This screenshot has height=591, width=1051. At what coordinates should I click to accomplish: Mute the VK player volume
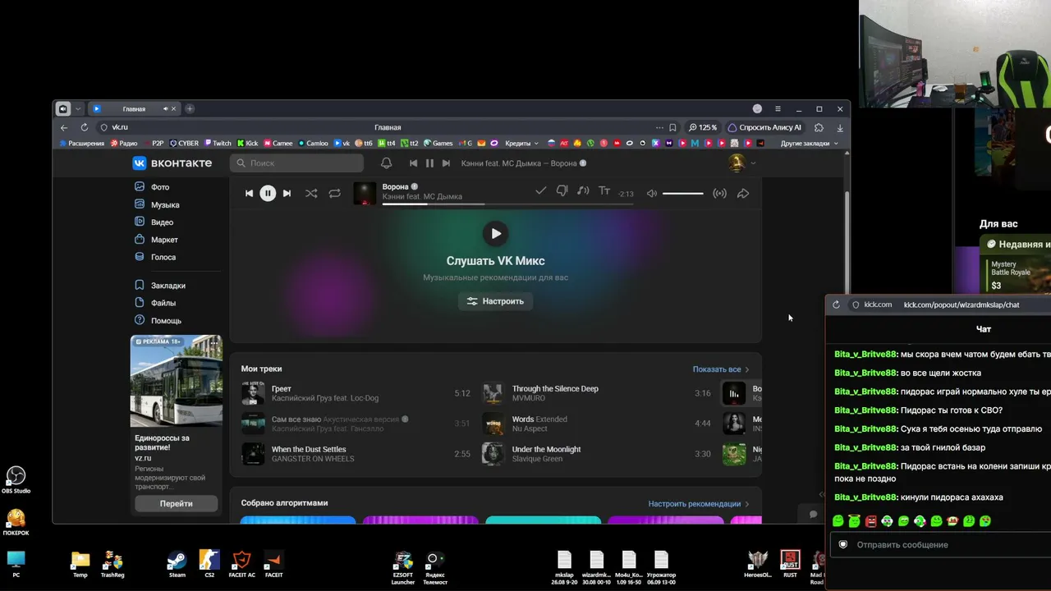[651, 194]
